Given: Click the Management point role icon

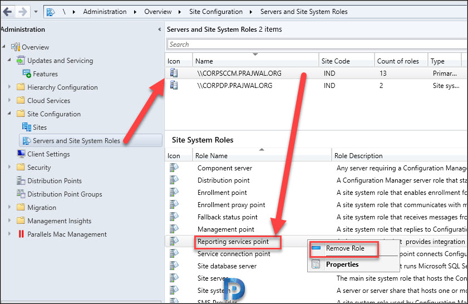Looking at the screenshot, I should coord(174,229).
